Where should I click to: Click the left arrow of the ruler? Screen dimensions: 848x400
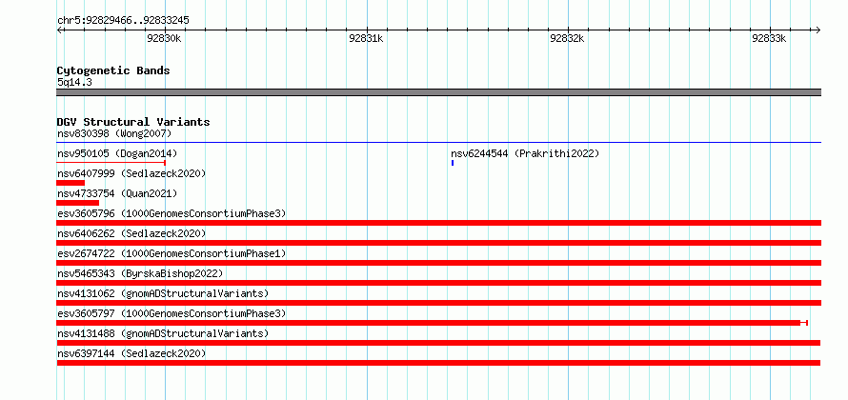(59, 30)
